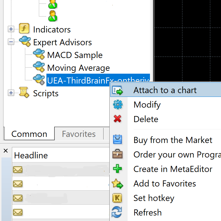The image size is (221, 221).
Task: Click the green plus MetaEditor icon
Action: 117,169
